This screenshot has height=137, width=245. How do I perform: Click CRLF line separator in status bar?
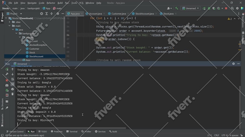pos(217,135)
